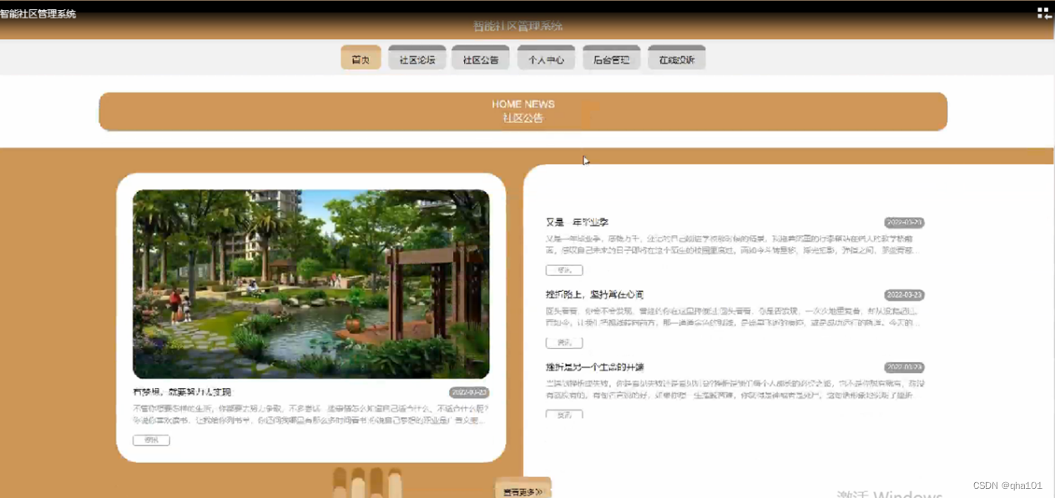Viewport: 1055px width, 498px height.
Task: Click the fullscreen icon in the top-right corner
Action: coord(1043,13)
